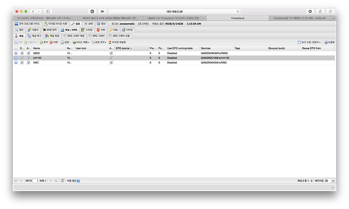Toggle the Enabled checkbox for tvN HD
Screen dimensions: 349x209
22,58
